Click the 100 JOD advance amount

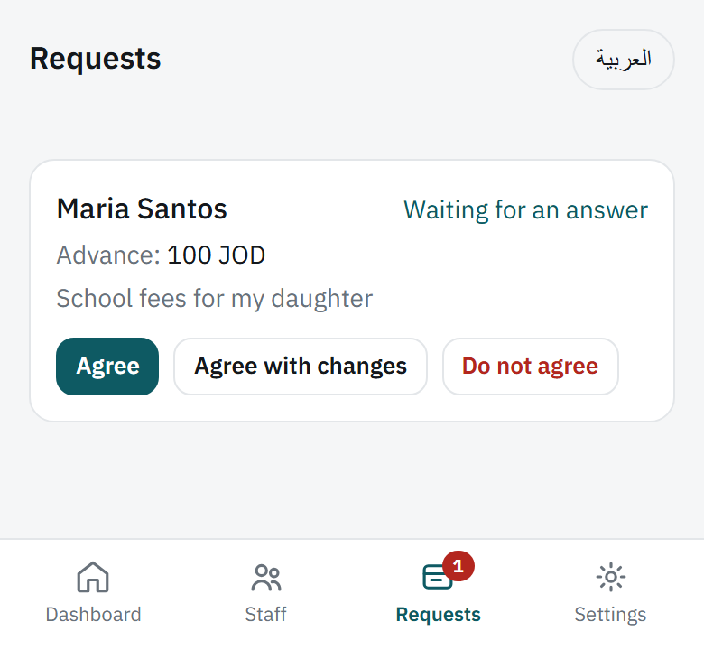(x=216, y=255)
